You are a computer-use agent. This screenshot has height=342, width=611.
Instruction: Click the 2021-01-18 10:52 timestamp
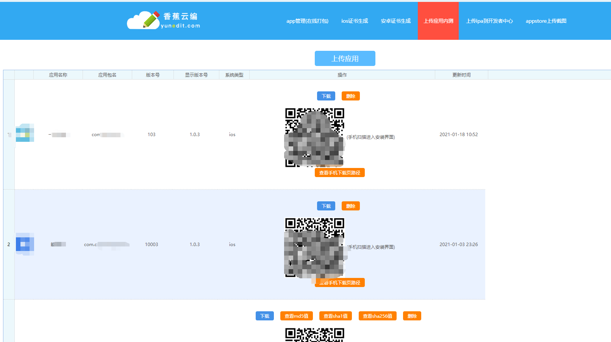(x=458, y=135)
